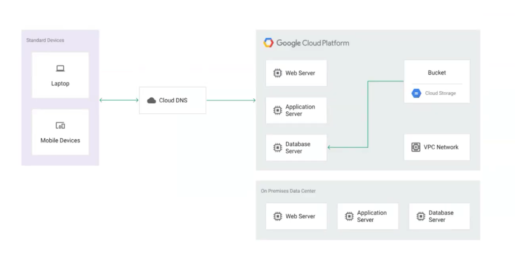The image size is (515, 267).
Task: Click the On Premises Web Server chip icon
Action: (278, 216)
